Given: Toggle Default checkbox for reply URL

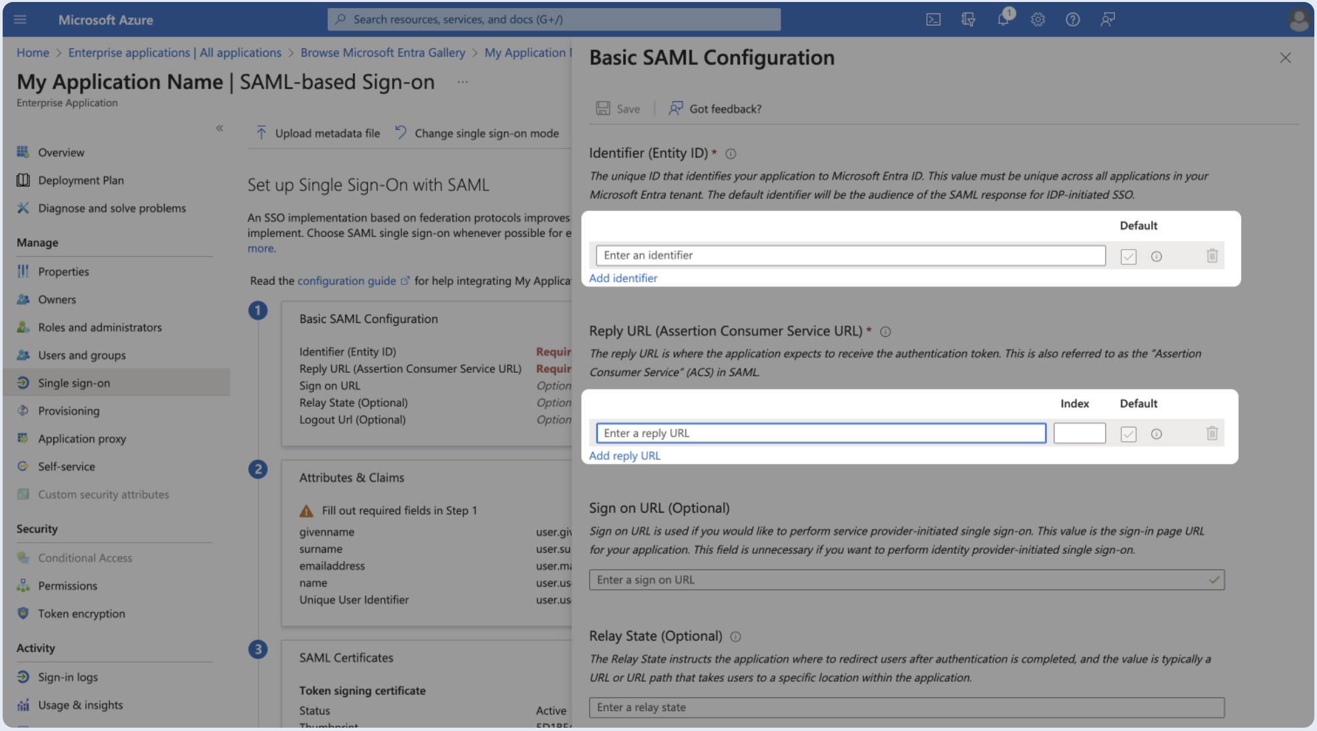Looking at the screenshot, I should click(x=1128, y=434).
